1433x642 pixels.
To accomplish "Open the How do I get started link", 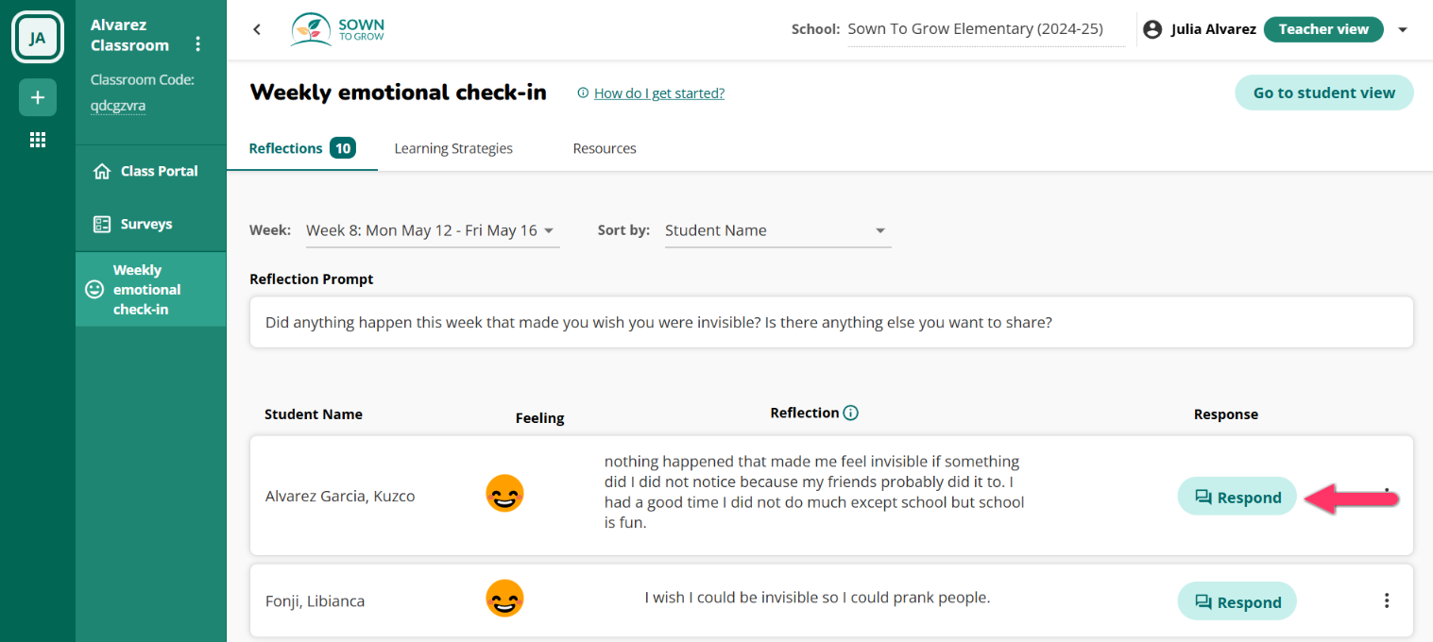I will pyautogui.click(x=659, y=93).
